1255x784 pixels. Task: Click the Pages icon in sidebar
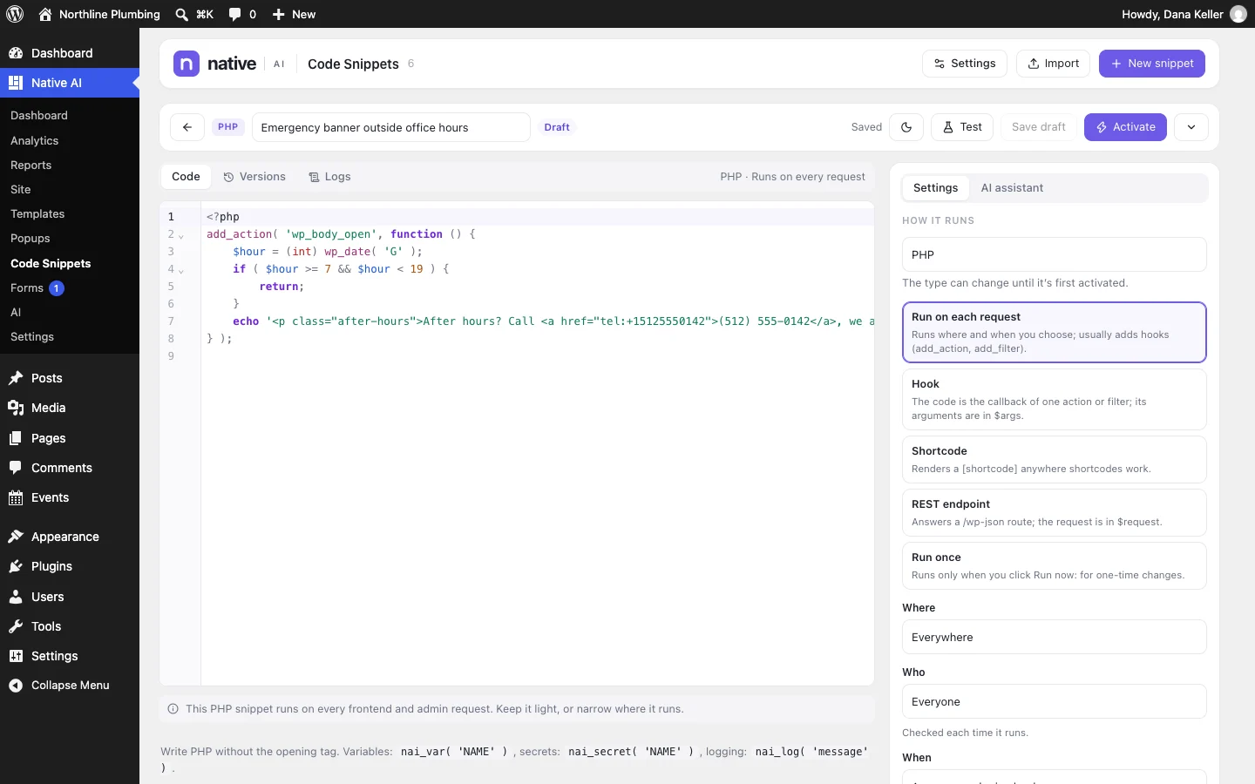(x=16, y=438)
